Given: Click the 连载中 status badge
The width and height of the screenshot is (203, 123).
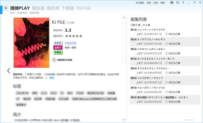Looking at the screenshot, I should click(x=58, y=48).
